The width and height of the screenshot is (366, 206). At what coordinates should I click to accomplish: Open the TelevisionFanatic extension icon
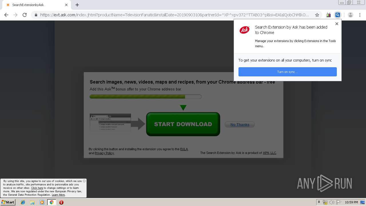[329, 15]
